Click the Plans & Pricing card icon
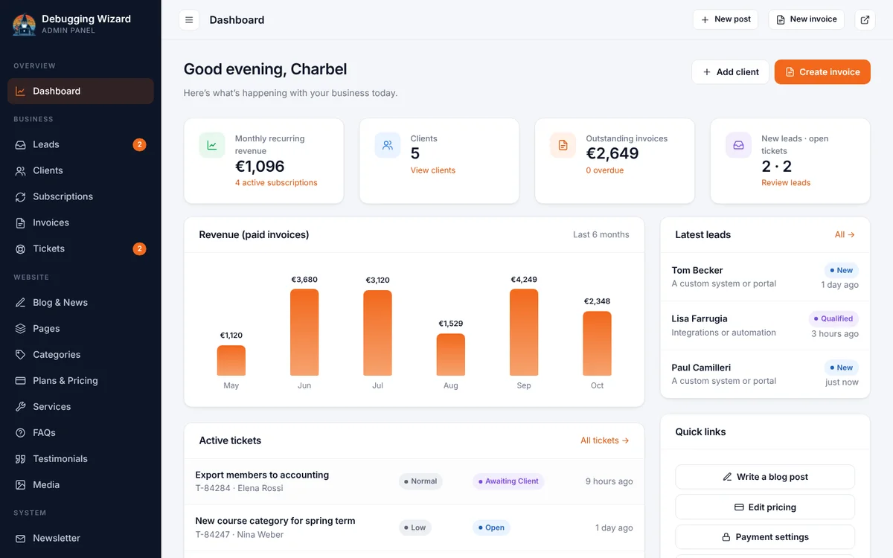893x558 pixels. [20, 380]
